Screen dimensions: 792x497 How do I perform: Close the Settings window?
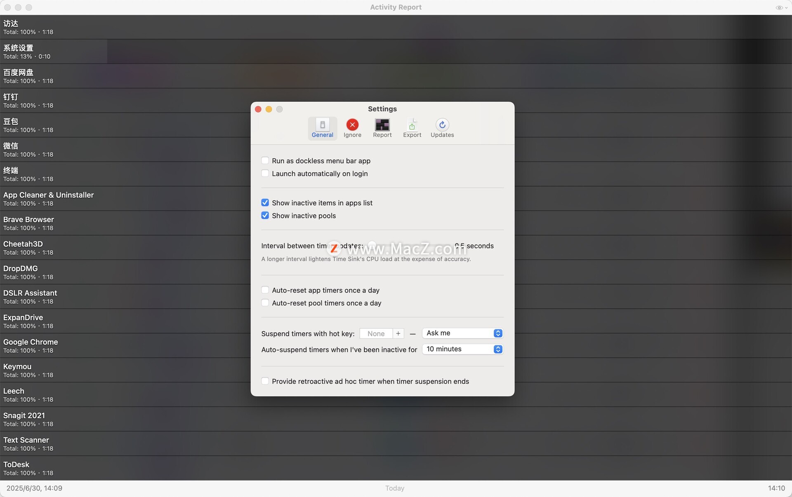258,109
